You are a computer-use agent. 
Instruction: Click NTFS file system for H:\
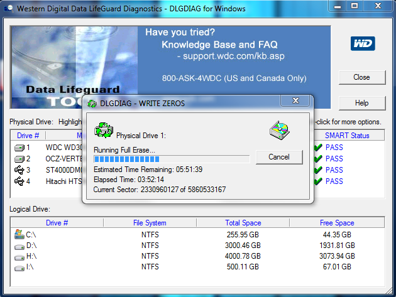point(150,256)
